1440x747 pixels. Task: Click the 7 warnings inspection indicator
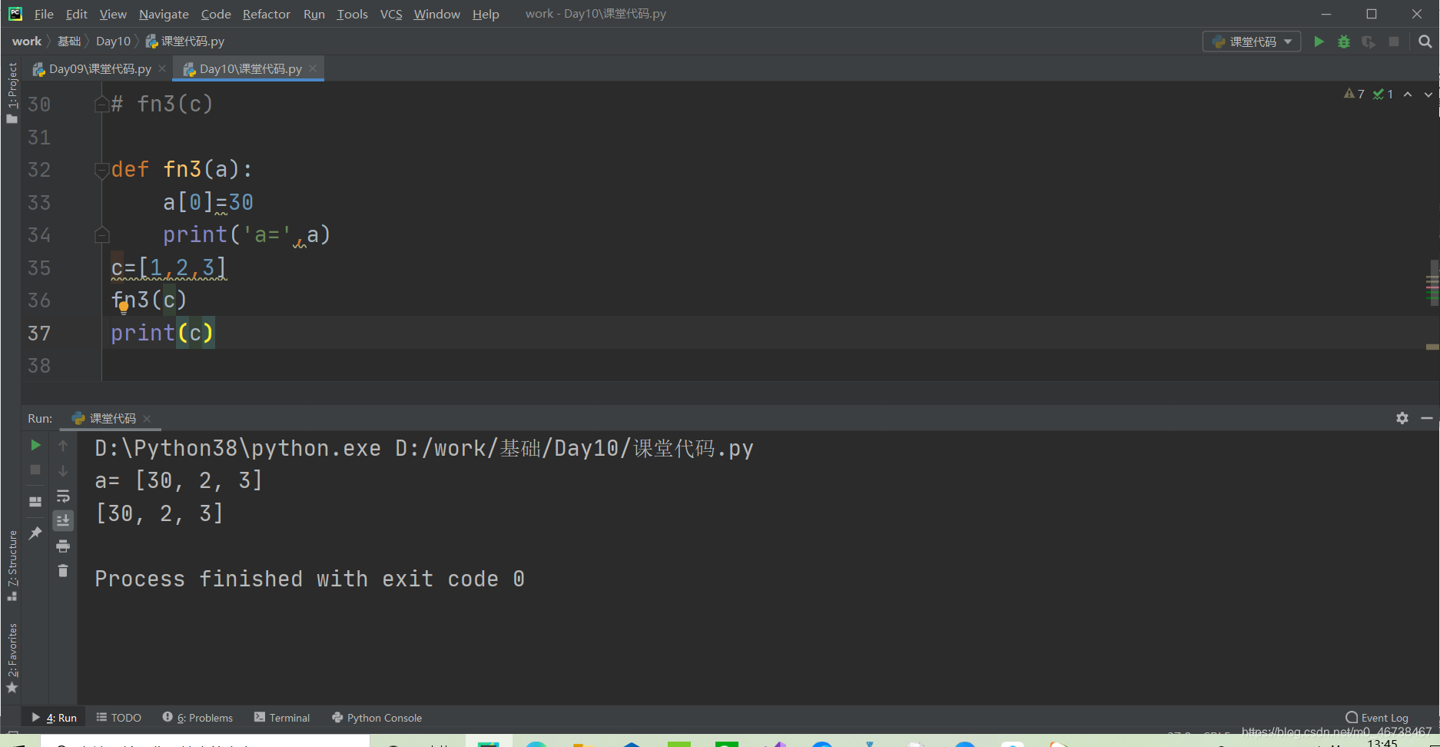click(1354, 94)
